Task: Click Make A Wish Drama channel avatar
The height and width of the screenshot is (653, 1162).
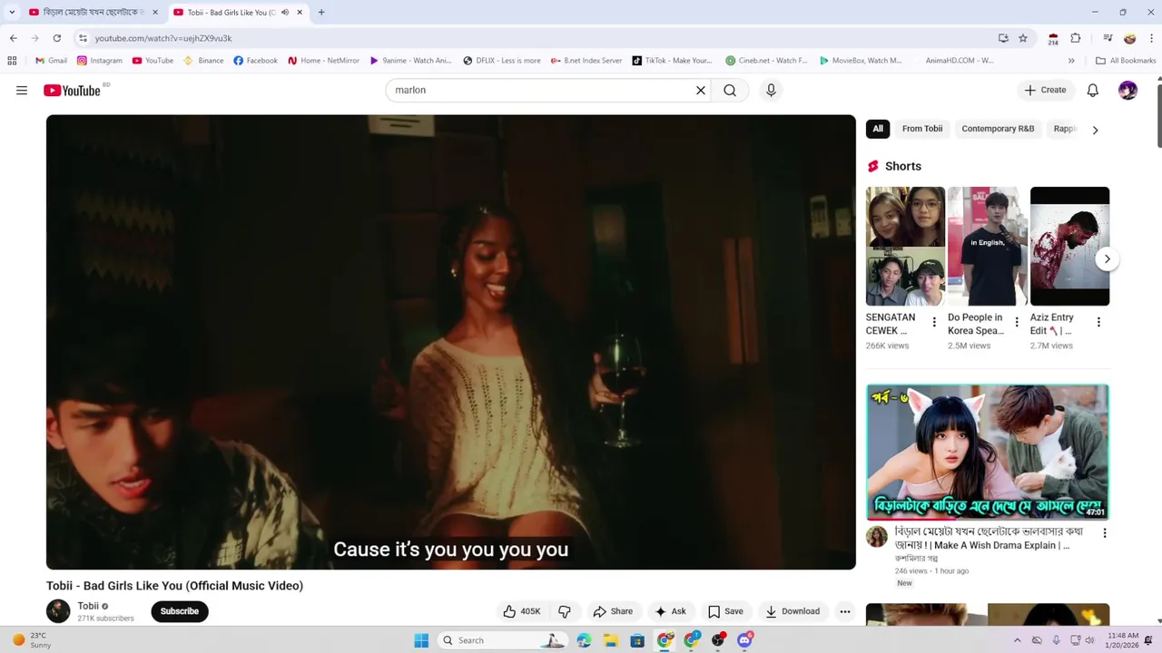Action: [x=877, y=537]
